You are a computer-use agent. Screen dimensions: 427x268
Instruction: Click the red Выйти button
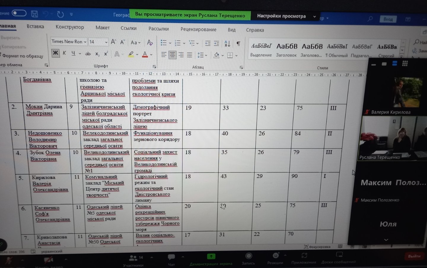click(x=414, y=256)
